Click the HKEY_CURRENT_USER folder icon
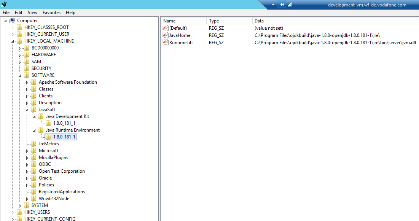 [x=19, y=34]
